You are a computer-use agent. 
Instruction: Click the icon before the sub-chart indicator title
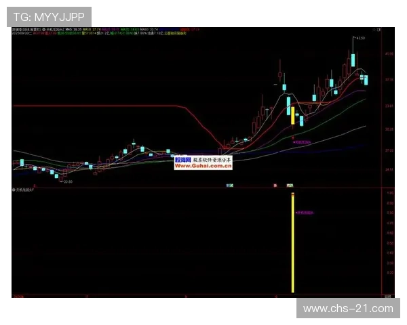[x=14, y=190]
